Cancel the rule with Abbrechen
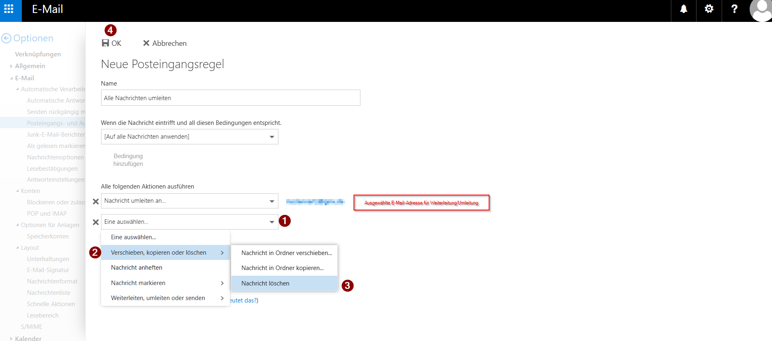 click(165, 43)
